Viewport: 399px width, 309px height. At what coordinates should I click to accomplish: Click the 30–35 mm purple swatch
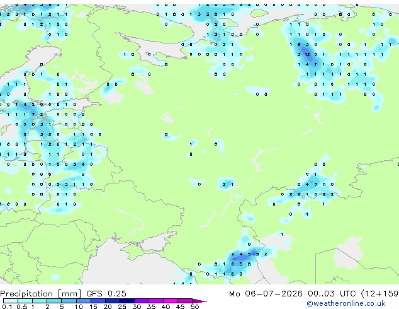point(142,301)
